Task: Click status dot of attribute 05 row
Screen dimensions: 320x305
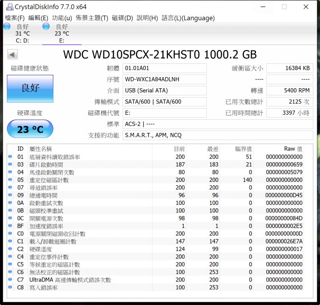Action: pos(10,180)
